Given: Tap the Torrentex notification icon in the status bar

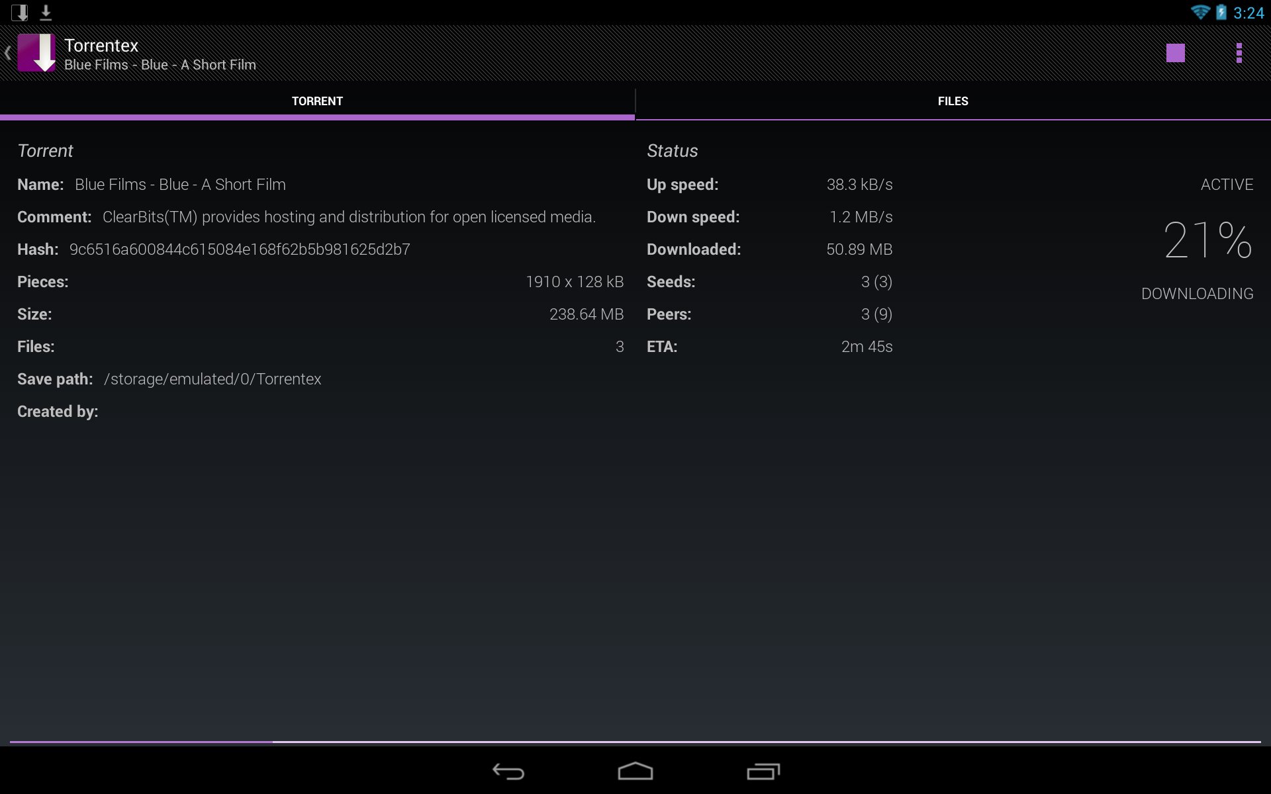Looking at the screenshot, I should click(x=20, y=13).
